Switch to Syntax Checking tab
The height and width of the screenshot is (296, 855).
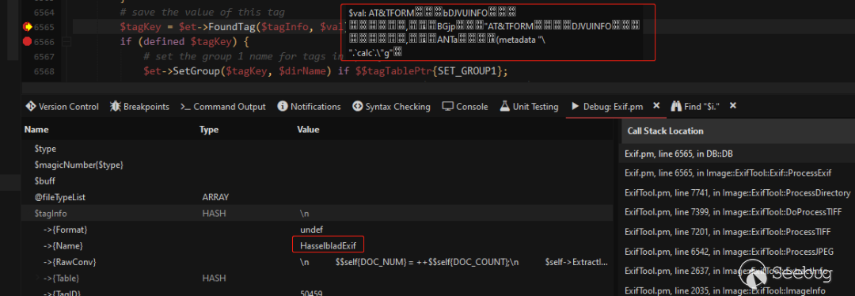click(391, 107)
